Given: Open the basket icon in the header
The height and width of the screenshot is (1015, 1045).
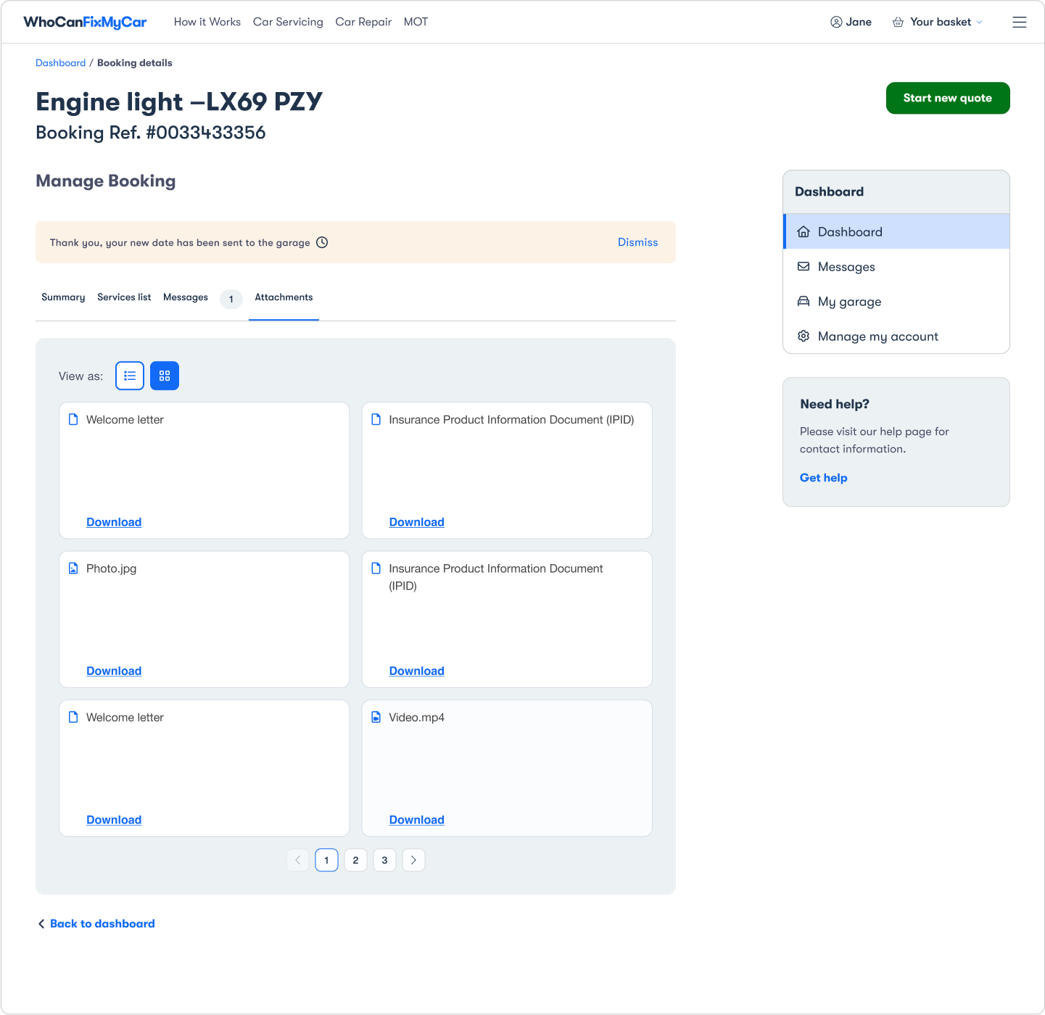Looking at the screenshot, I should [898, 22].
